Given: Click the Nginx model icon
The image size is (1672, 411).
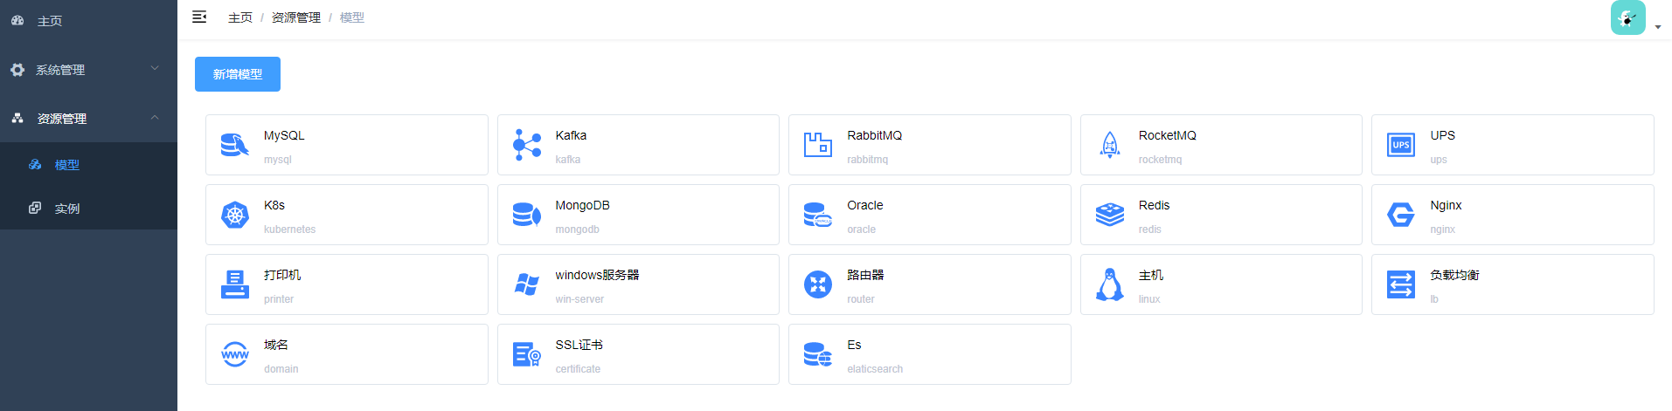Looking at the screenshot, I should (1401, 215).
